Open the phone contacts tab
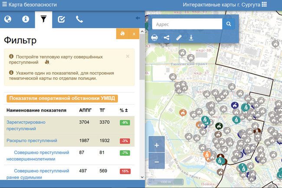This screenshot has height=188, width=282. point(79,19)
